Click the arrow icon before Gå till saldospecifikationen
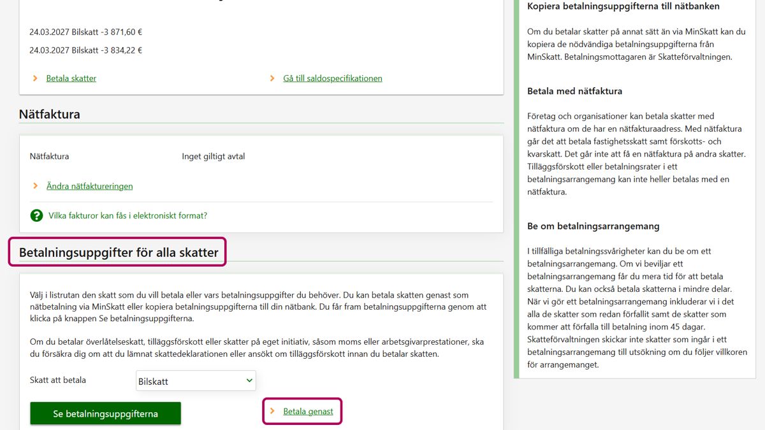The height and width of the screenshot is (430, 765). coord(273,78)
